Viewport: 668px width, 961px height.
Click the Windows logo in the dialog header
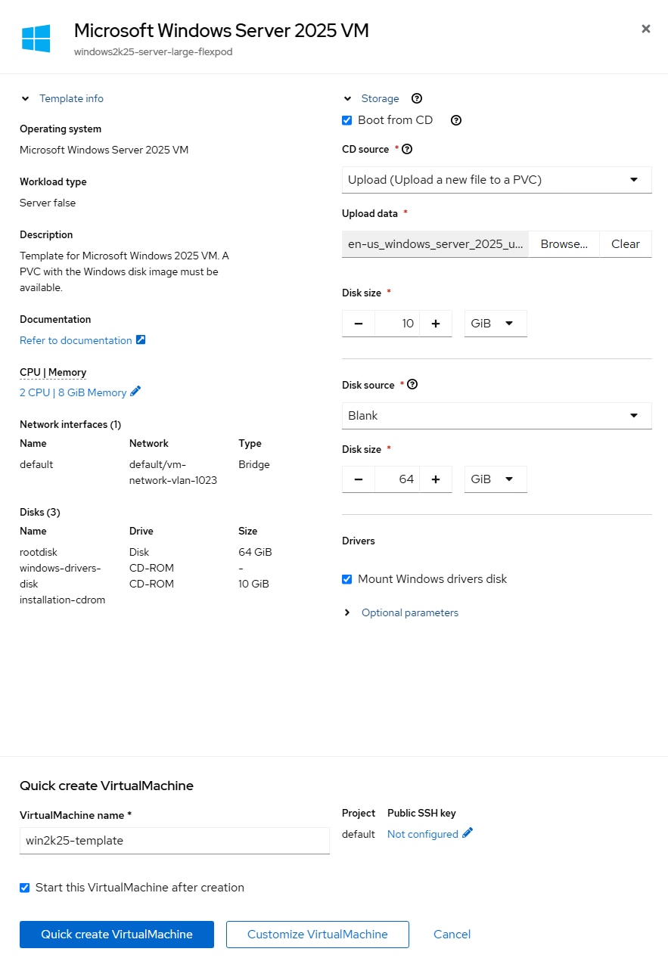tap(35, 38)
